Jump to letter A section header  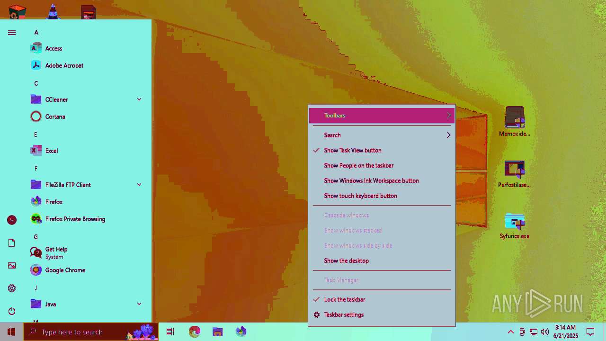(36, 32)
